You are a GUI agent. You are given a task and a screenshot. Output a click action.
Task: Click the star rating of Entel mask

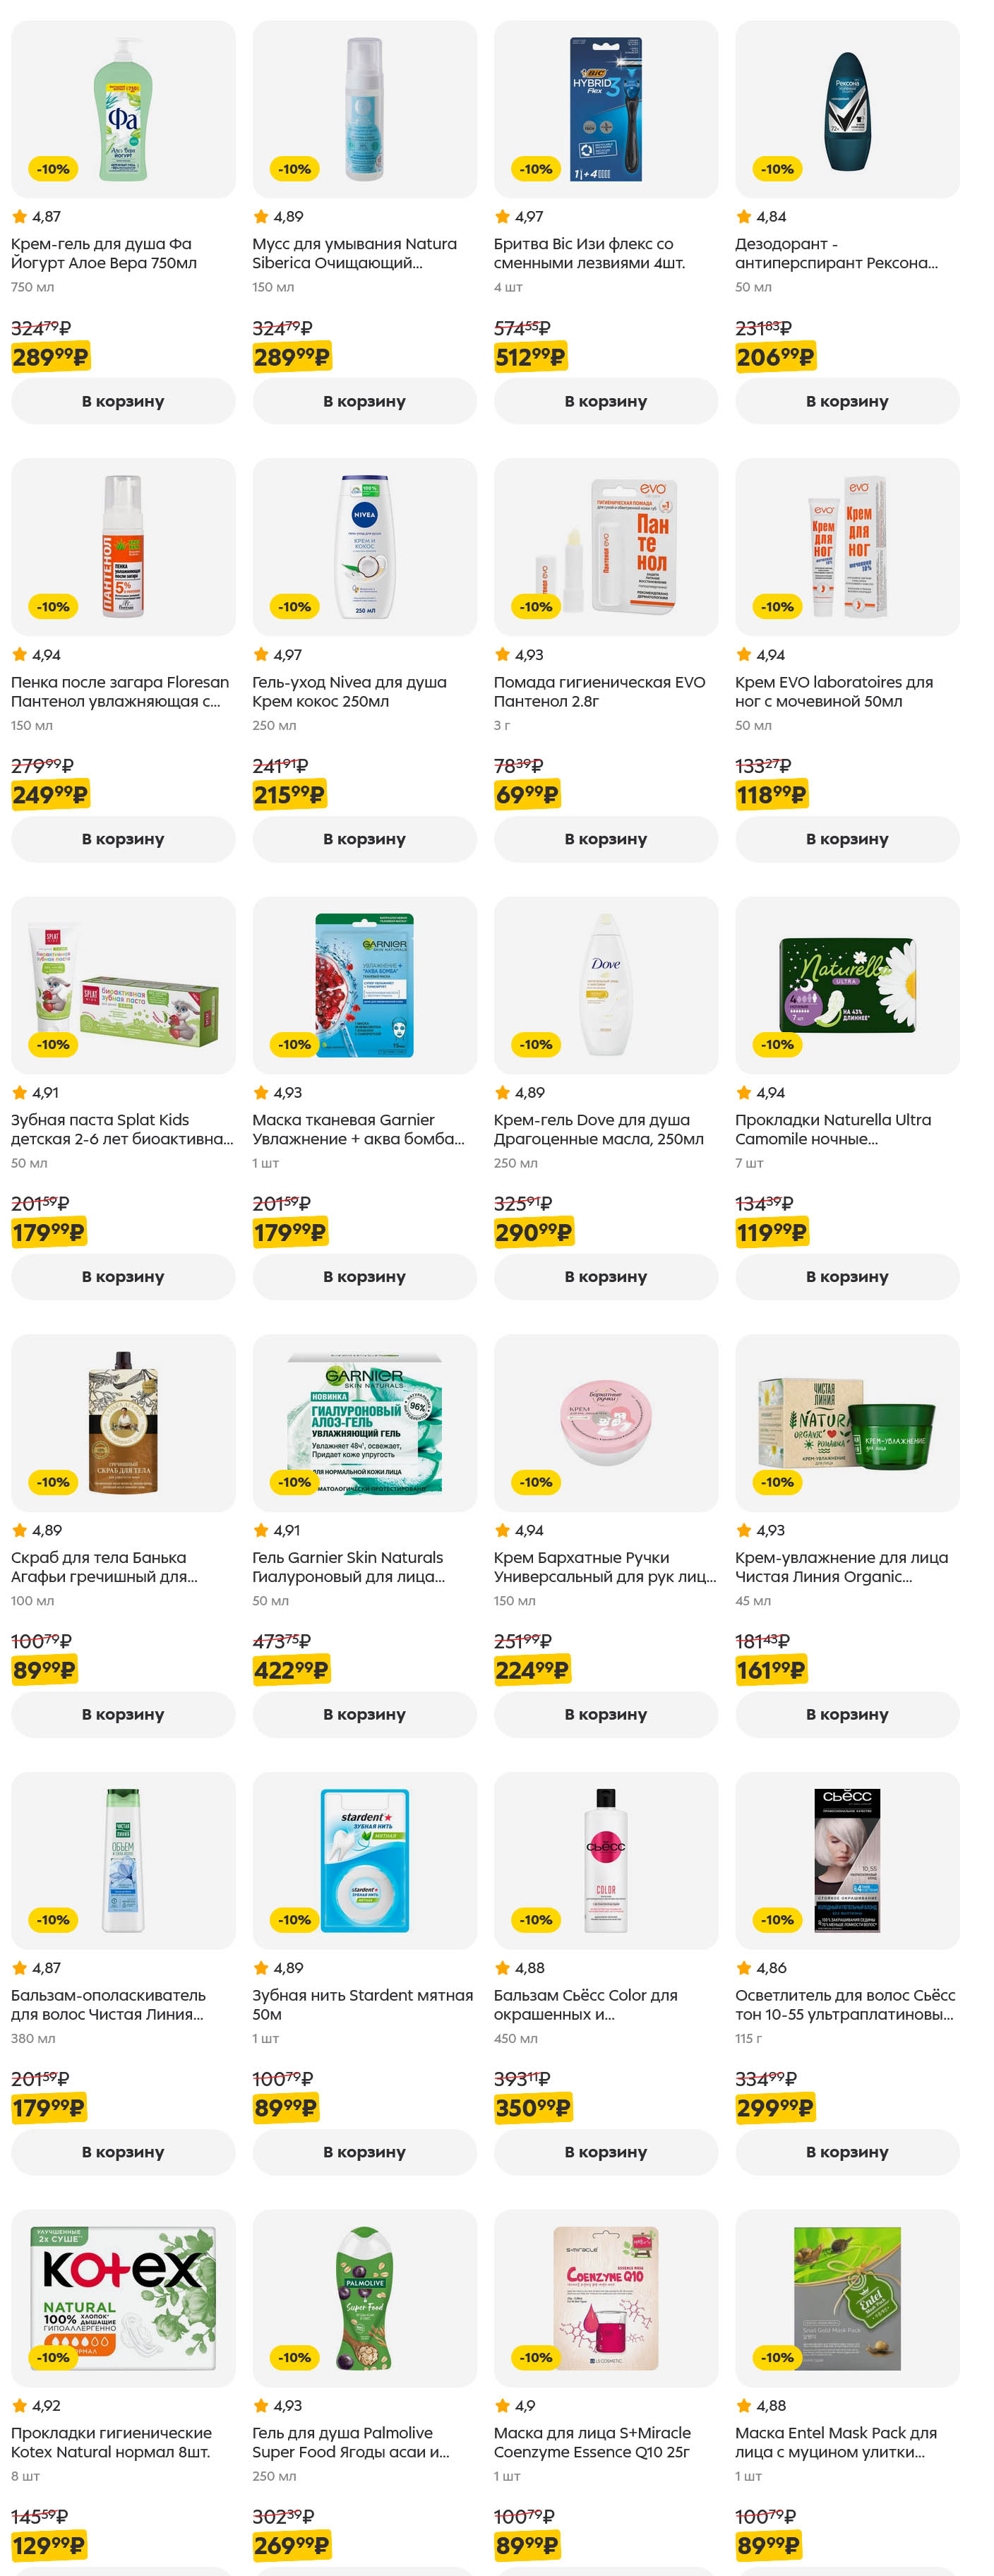761,2405
